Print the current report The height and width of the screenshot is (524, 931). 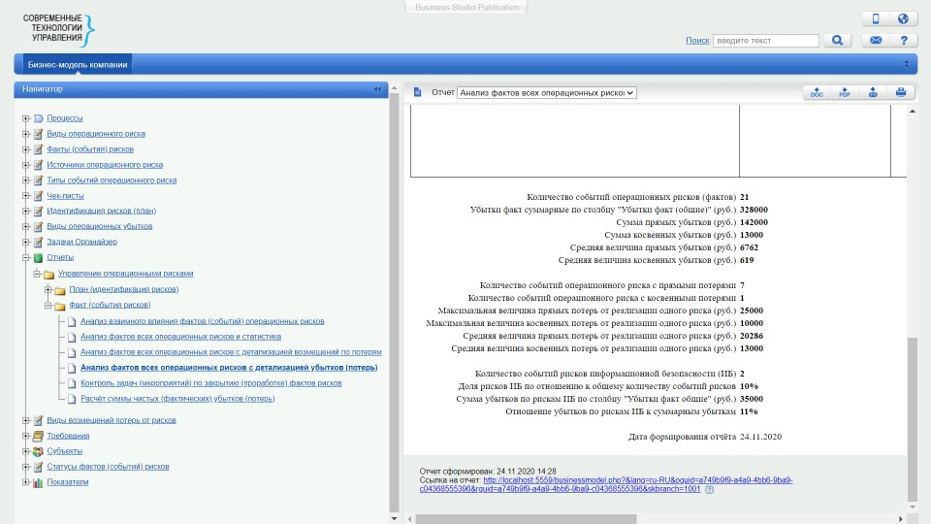901,92
